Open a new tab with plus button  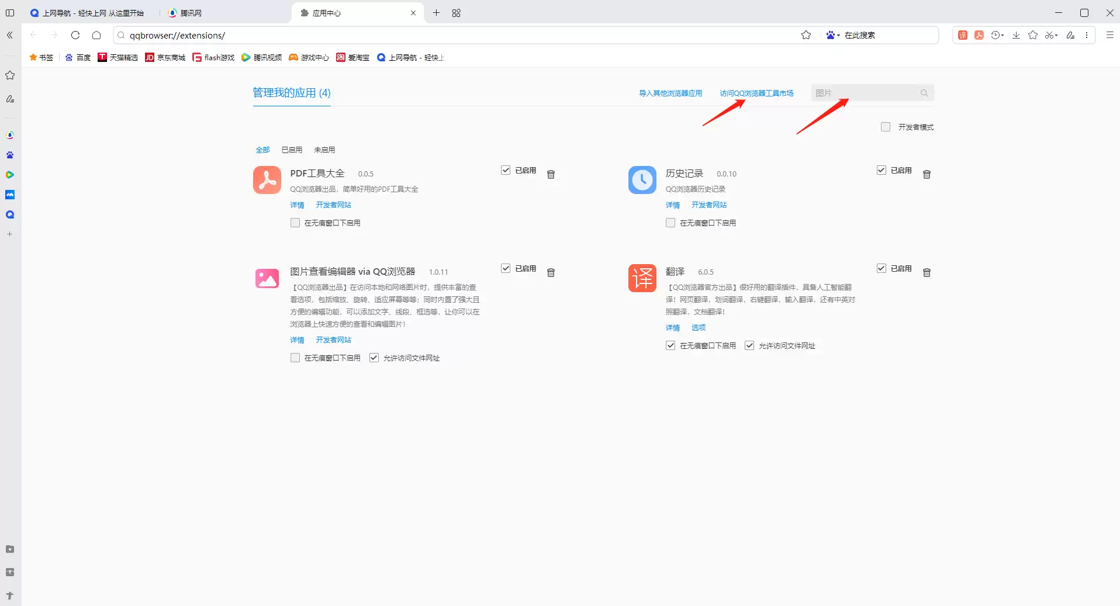436,13
